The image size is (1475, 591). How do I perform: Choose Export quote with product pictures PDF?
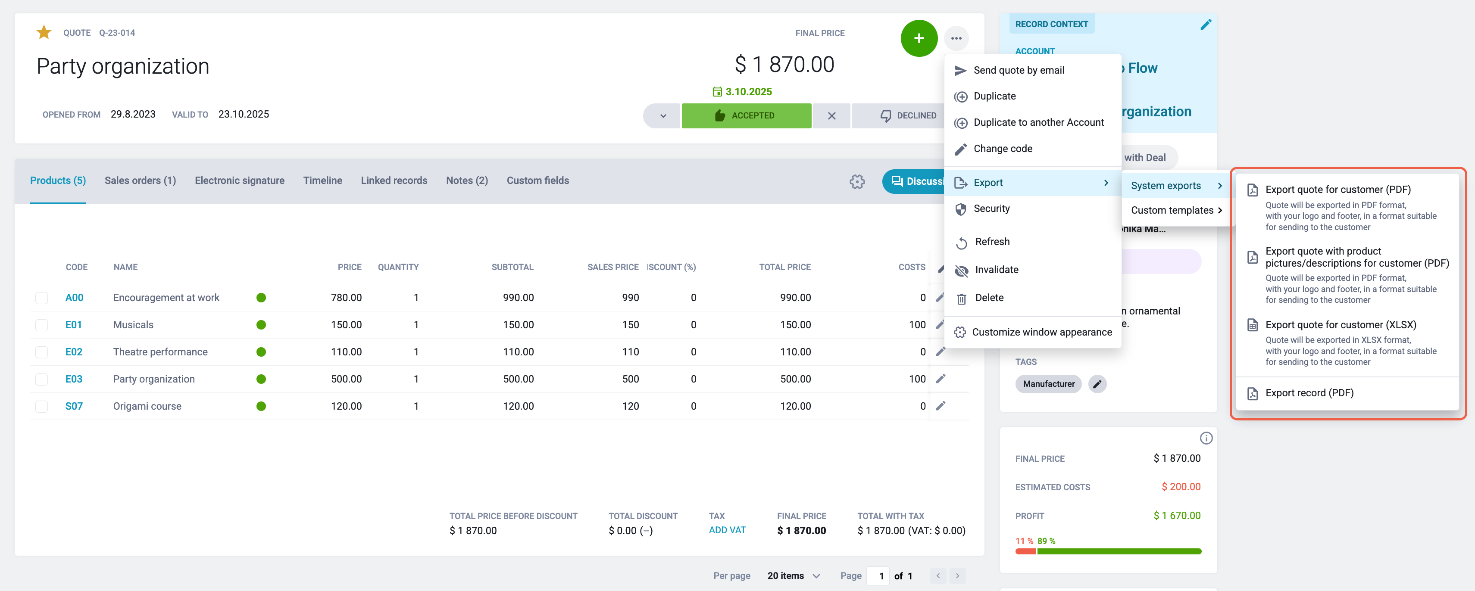point(1347,275)
